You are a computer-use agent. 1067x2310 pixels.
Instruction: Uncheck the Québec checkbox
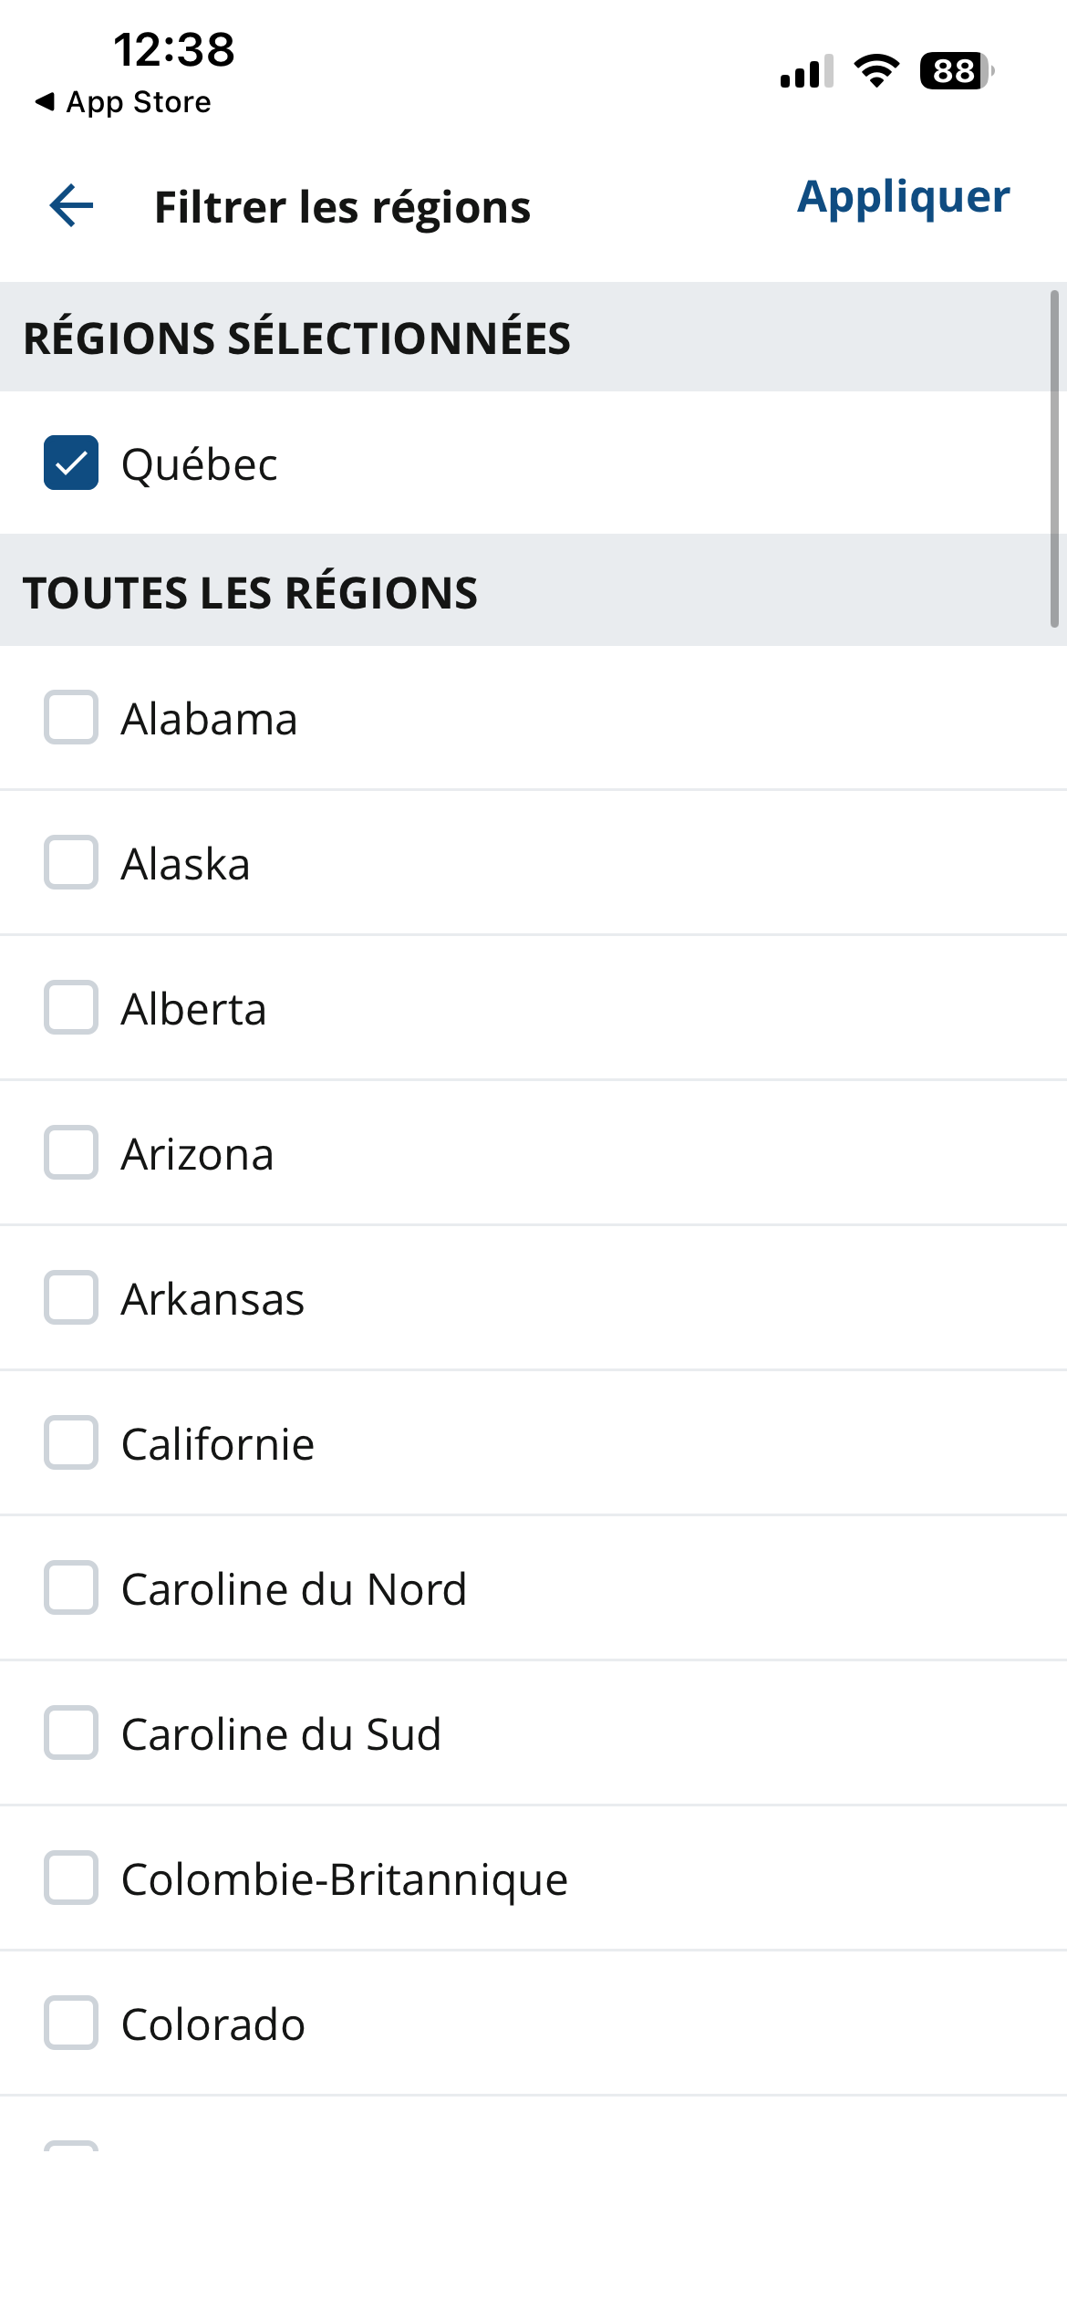click(71, 463)
